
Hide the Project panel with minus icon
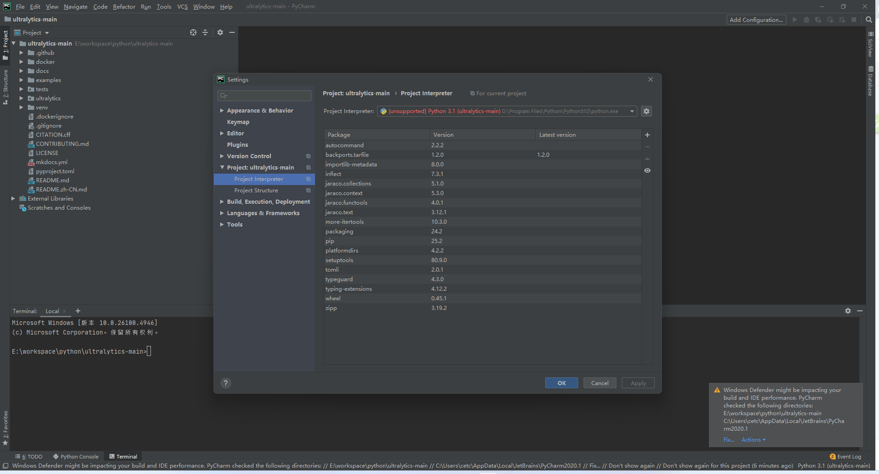pos(232,32)
